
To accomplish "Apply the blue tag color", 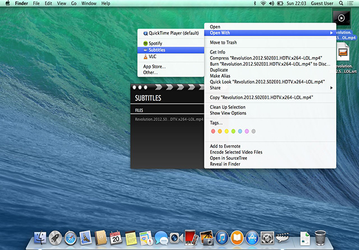I will [x=240, y=131].
